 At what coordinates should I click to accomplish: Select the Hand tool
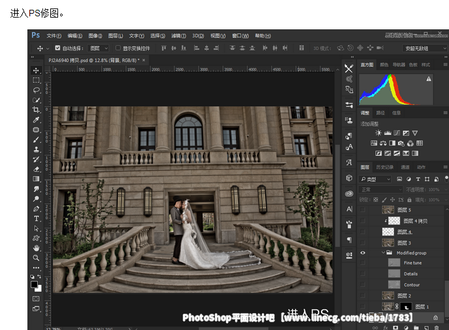coord(36,248)
